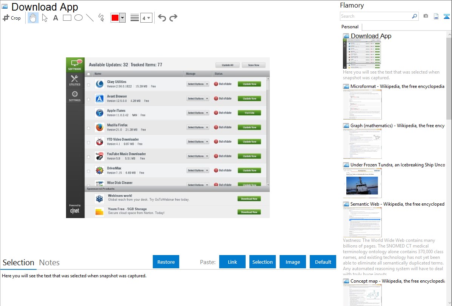452x306 pixels.
Task: Click the line thickness icon
Action: [x=134, y=18]
